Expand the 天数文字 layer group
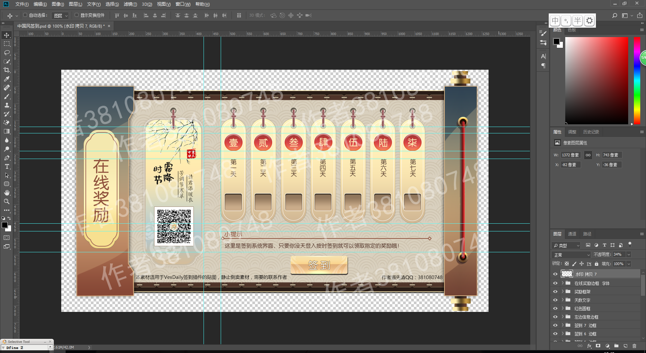 [x=562, y=300]
